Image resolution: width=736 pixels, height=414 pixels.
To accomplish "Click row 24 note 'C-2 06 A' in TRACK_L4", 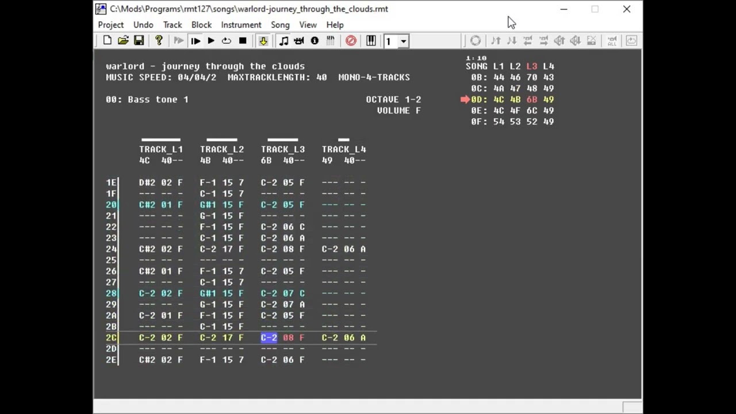I will point(344,249).
